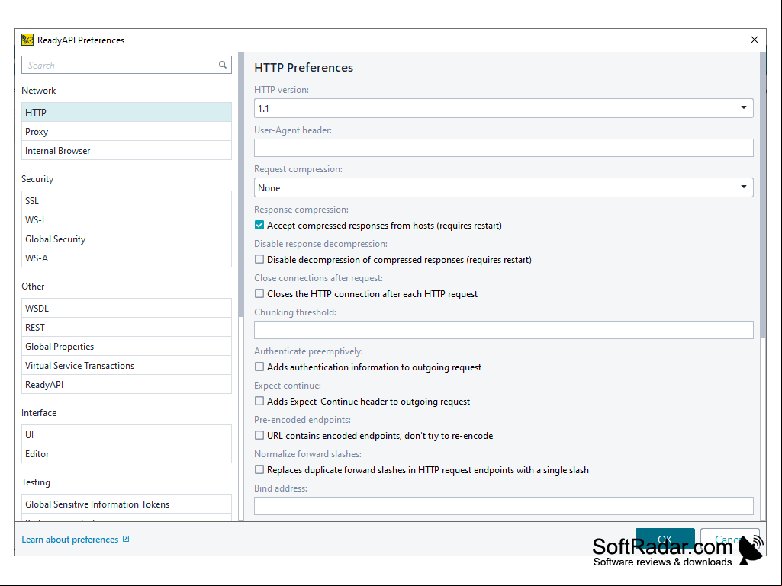Toggle Accept compressed responses from hosts
Image resolution: width=782 pixels, height=586 pixels.
pos(259,226)
